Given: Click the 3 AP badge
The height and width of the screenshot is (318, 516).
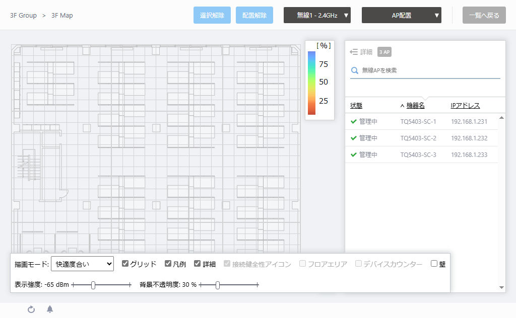Looking at the screenshot, I should tap(384, 52).
